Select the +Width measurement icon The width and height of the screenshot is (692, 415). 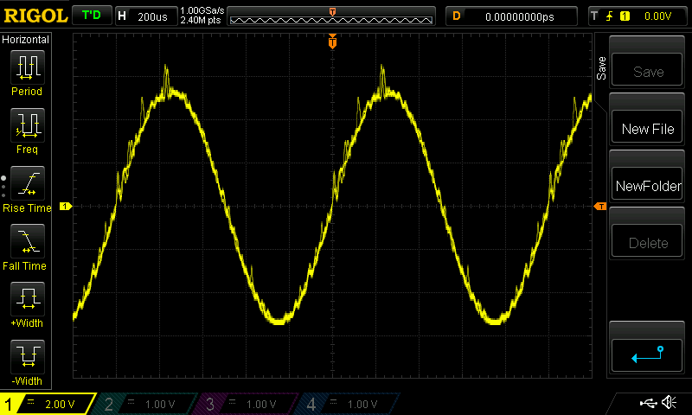[x=27, y=300]
